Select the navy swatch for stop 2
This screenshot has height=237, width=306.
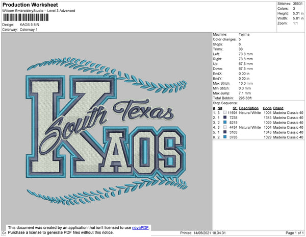pos(225,117)
